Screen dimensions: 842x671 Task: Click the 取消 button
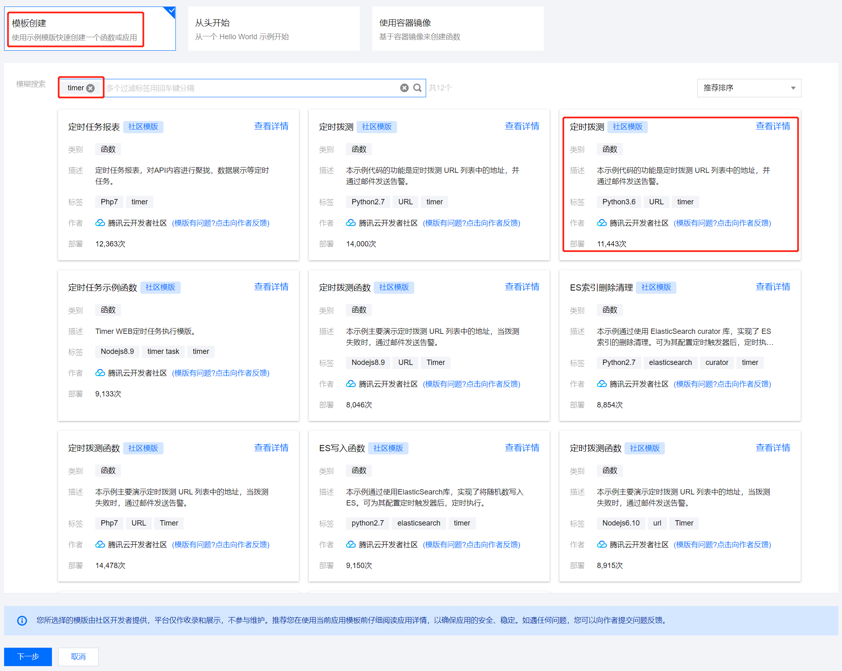click(x=78, y=656)
